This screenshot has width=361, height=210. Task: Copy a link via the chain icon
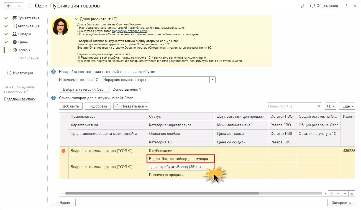coord(303,6)
